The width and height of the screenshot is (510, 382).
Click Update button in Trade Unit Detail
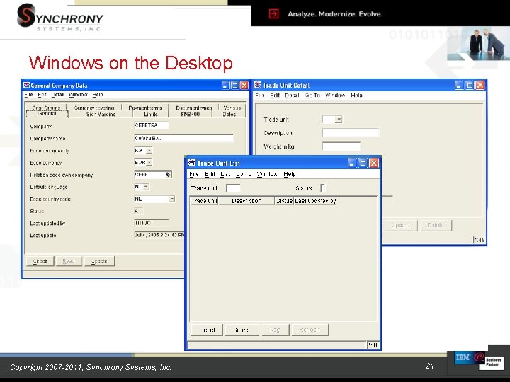point(400,225)
